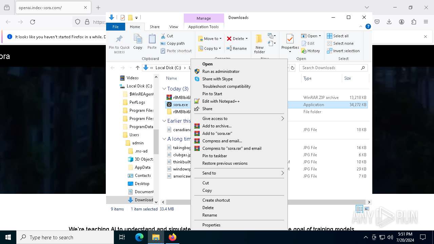This screenshot has height=244, width=434.
Task: Click Add to archive... entry
Action: tap(217, 126)
